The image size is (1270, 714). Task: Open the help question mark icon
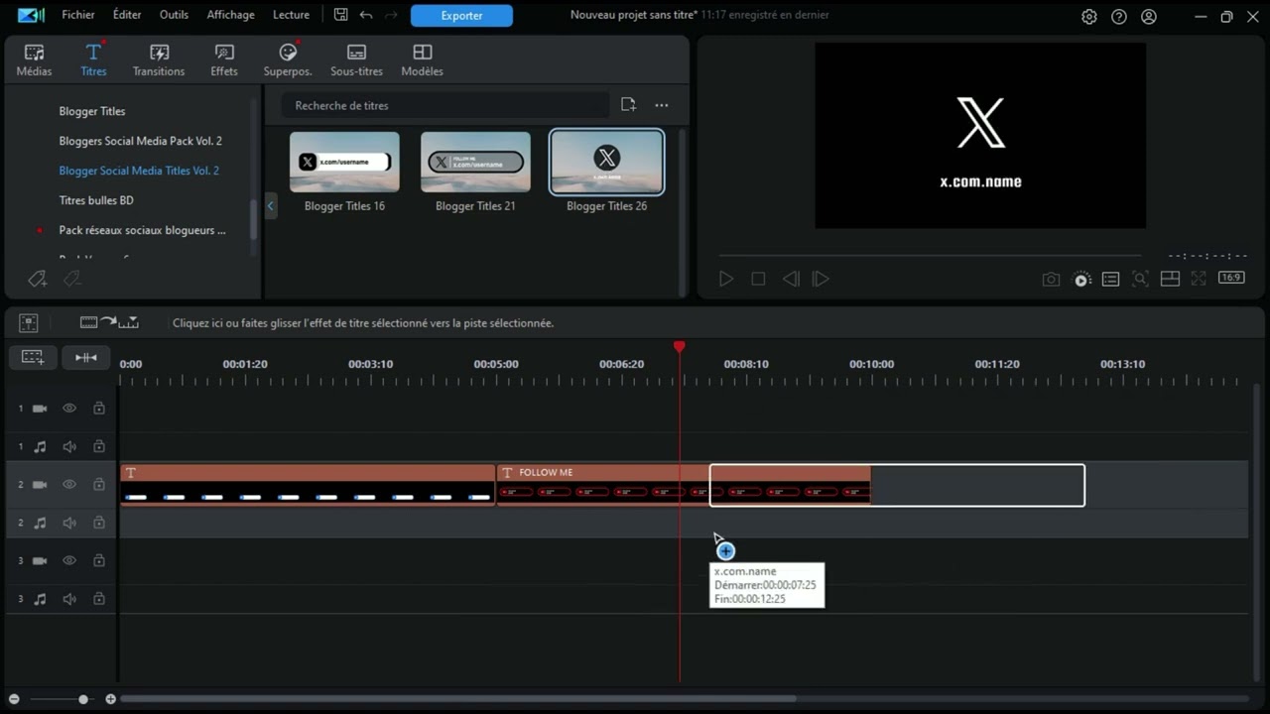pyautogui.click(x=1119, y=17)
